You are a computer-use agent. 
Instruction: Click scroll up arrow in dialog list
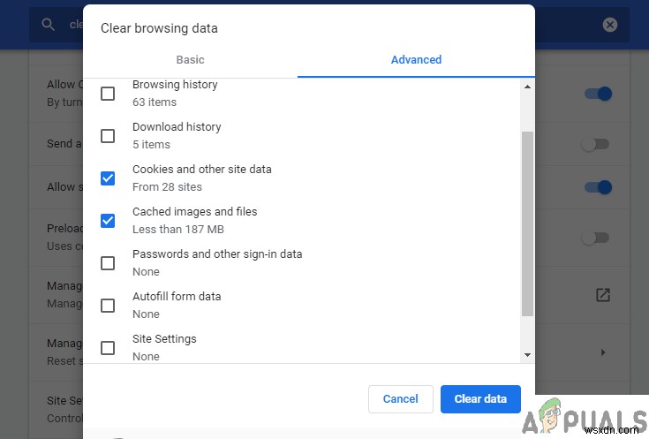[527, 87]
